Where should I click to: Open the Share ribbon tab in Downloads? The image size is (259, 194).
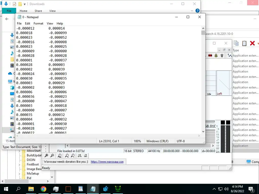pyautogui.click(x=38, y=11)
